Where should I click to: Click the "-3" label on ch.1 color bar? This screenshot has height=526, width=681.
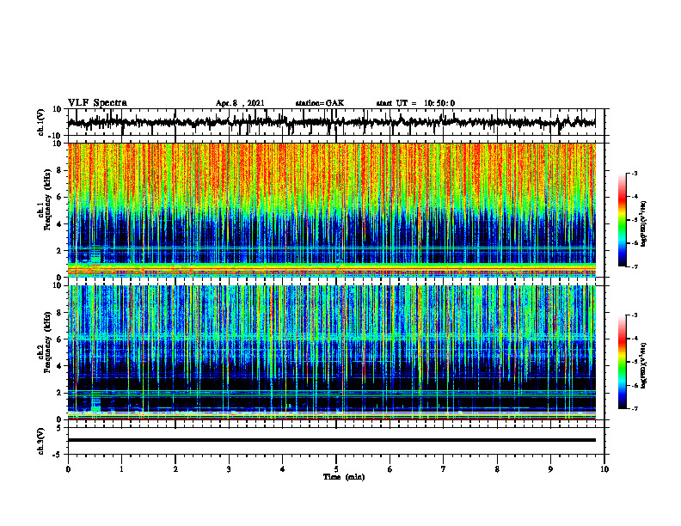pyautogui.click(x=634, y=173)
